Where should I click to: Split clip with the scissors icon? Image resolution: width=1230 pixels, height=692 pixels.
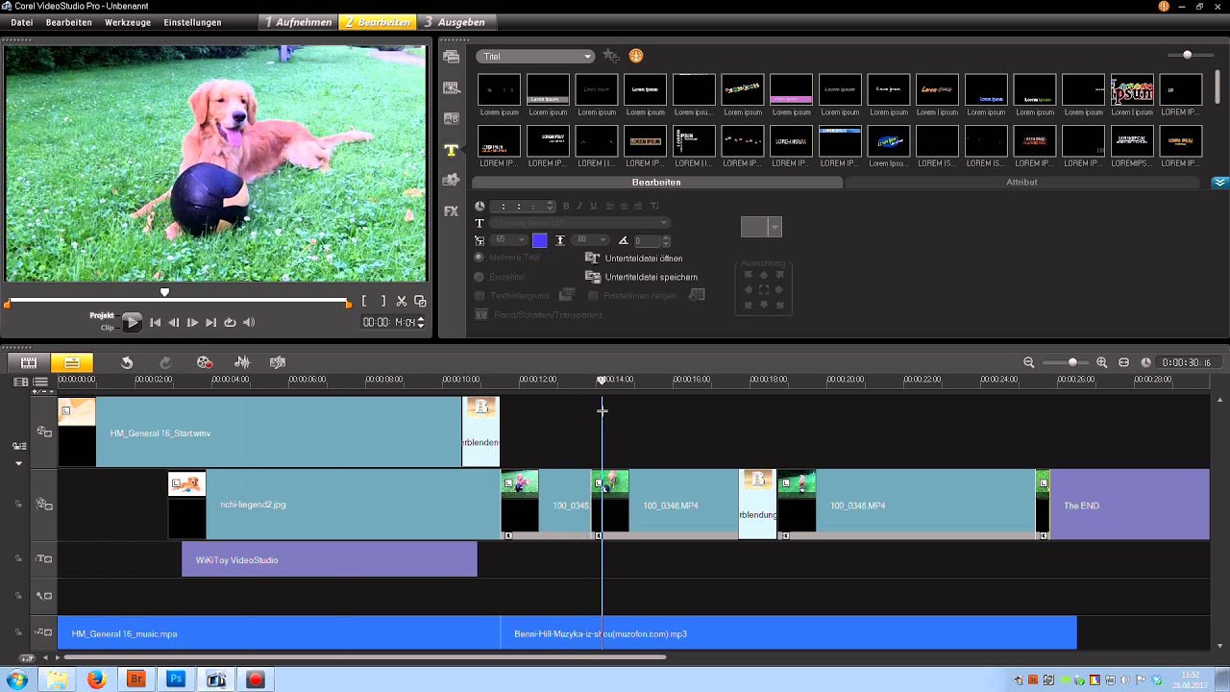click(402, 301)
